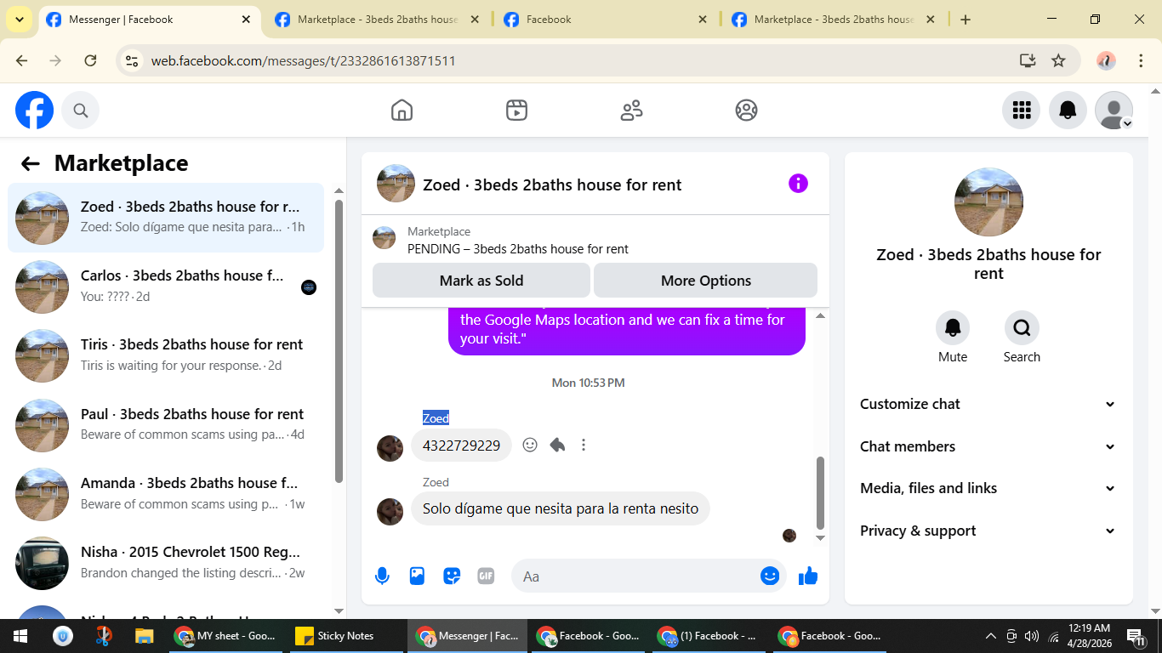Viewport: 1162px width, 653px height.
Task: Show hidden system tray icons
Action: (x=990, y=636)
